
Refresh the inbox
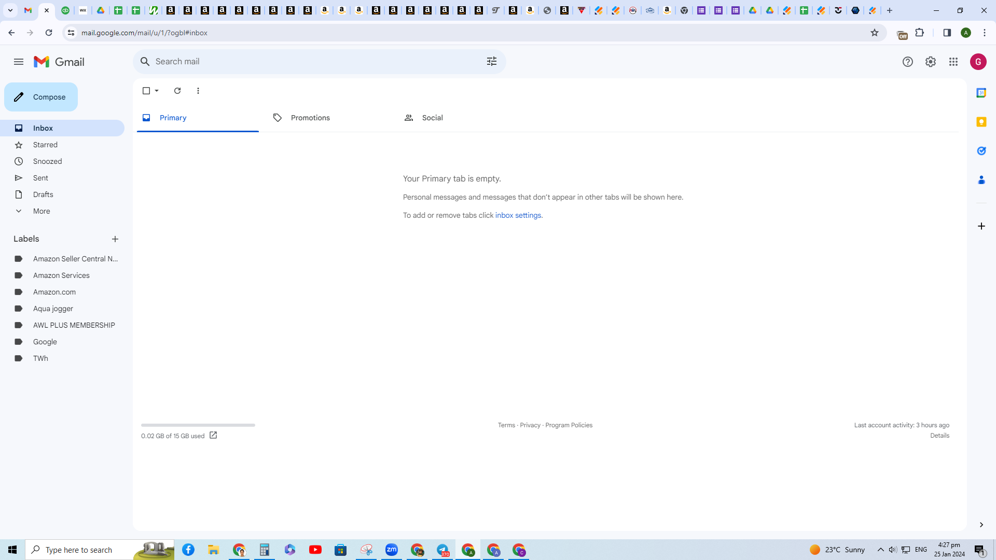pos(177,91)
